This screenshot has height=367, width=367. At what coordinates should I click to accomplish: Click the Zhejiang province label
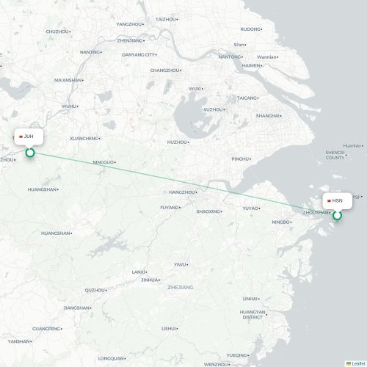(181, 287)
